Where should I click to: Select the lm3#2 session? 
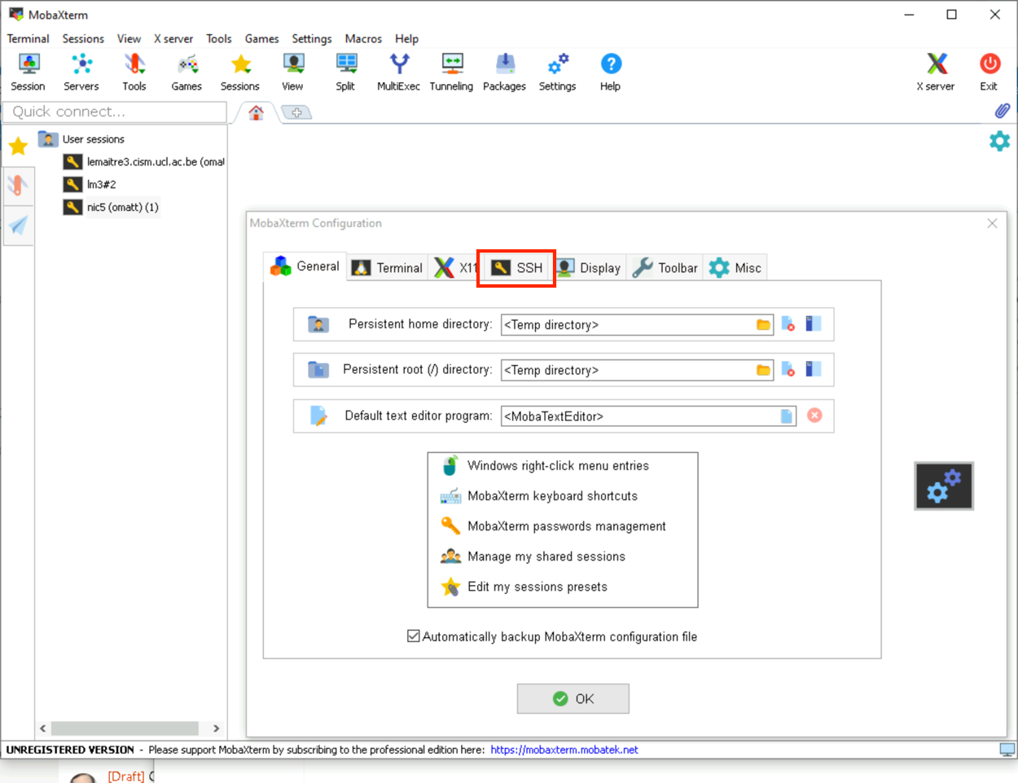[90, 185]
